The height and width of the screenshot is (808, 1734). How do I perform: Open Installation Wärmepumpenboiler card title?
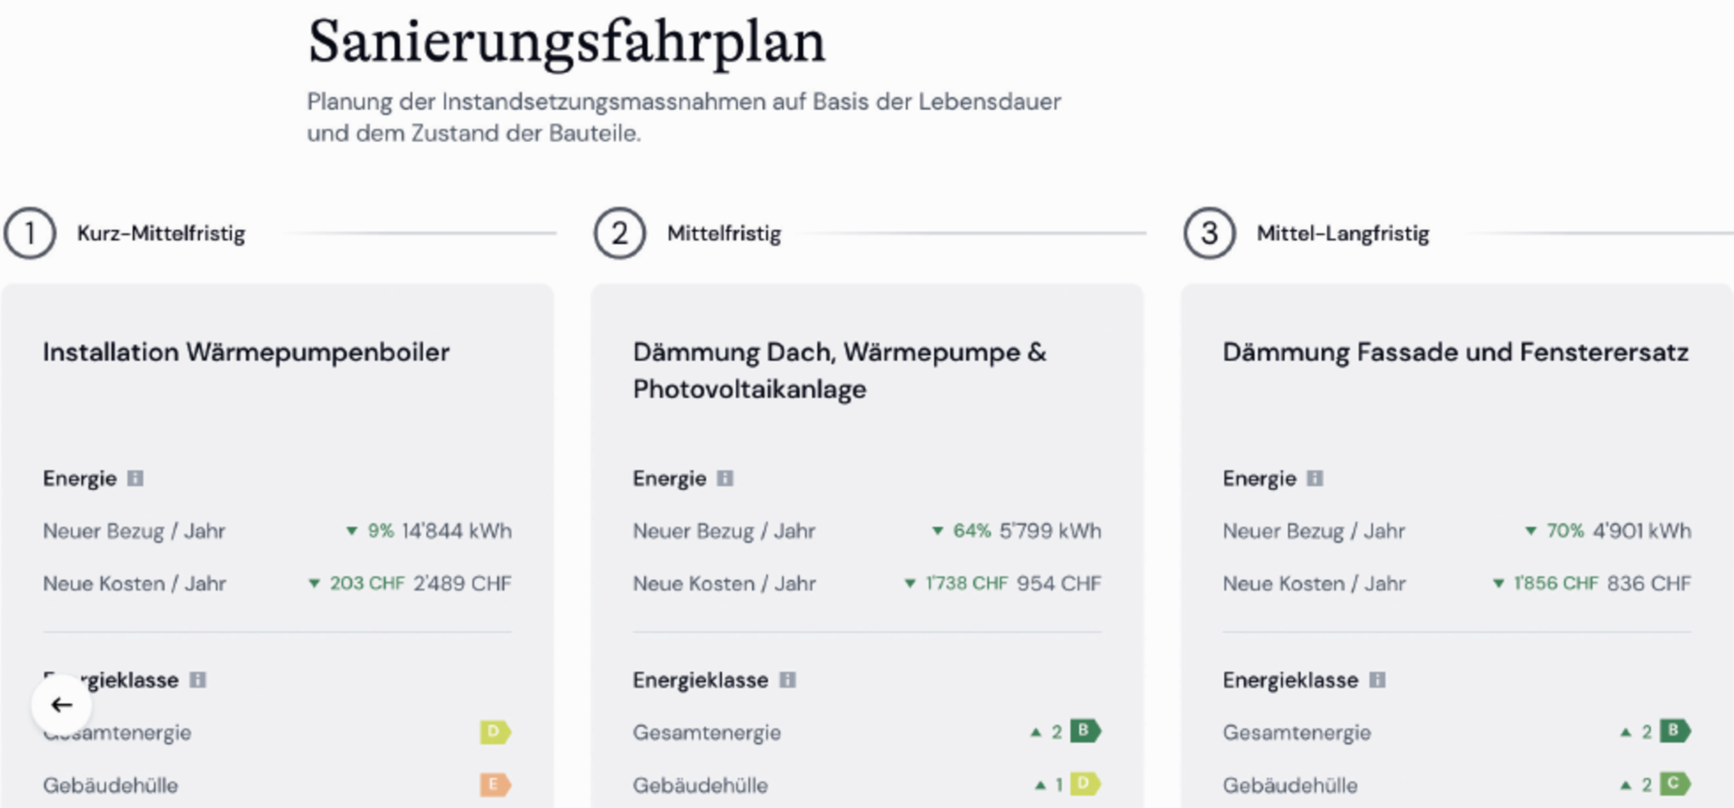[x=247, y=352]
